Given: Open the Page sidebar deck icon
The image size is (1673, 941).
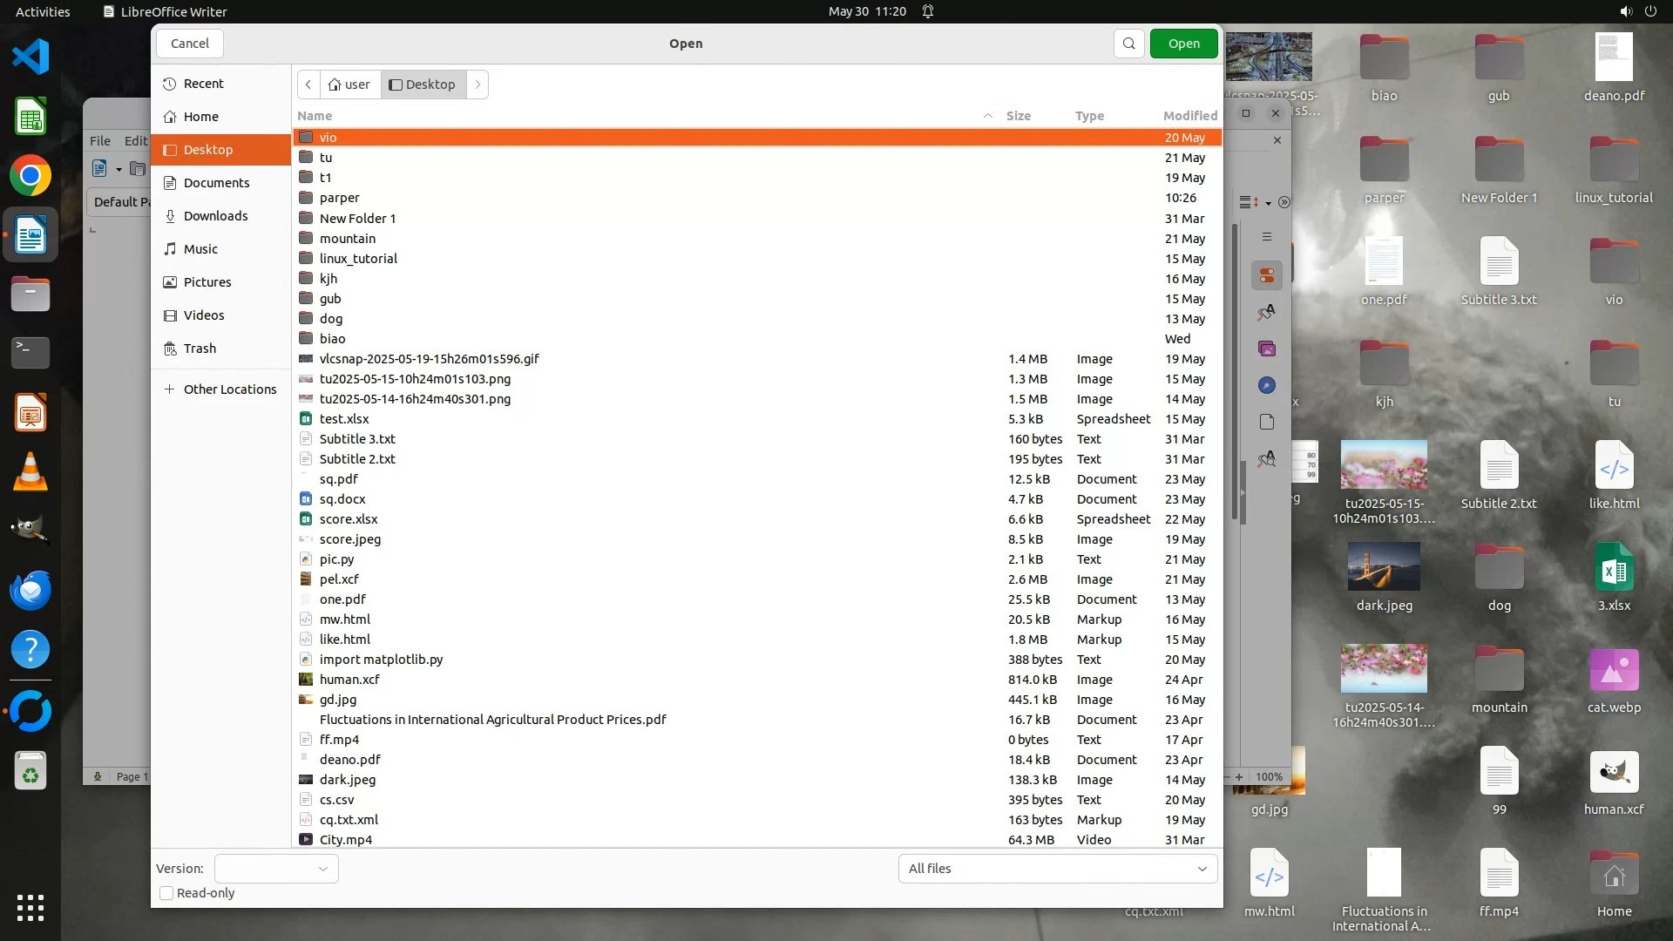Looking at the screenshot, I should coord(1267,422).
